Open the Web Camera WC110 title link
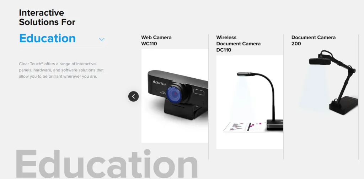364x179 pixels. [x=156, y=40]
